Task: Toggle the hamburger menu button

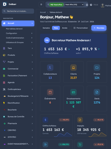Action: pyautogui.click(x=41, y=5)
